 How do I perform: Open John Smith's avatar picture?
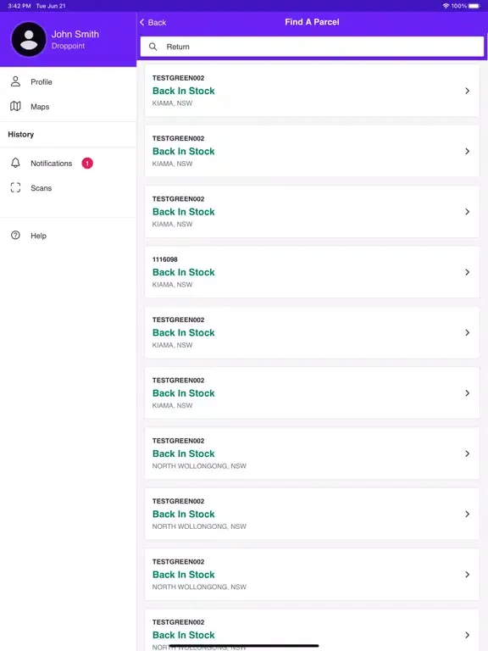(29, 40)
